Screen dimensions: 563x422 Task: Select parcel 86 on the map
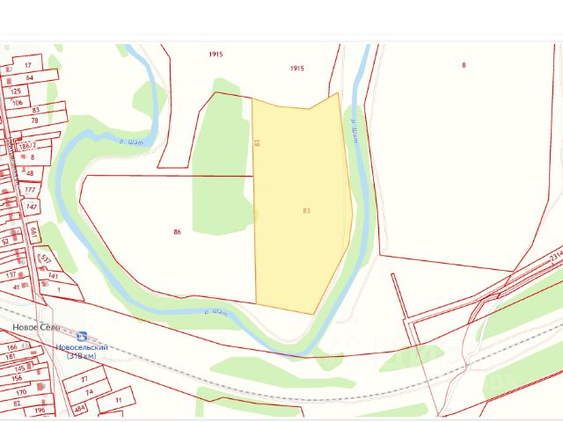tap(169, 235)
